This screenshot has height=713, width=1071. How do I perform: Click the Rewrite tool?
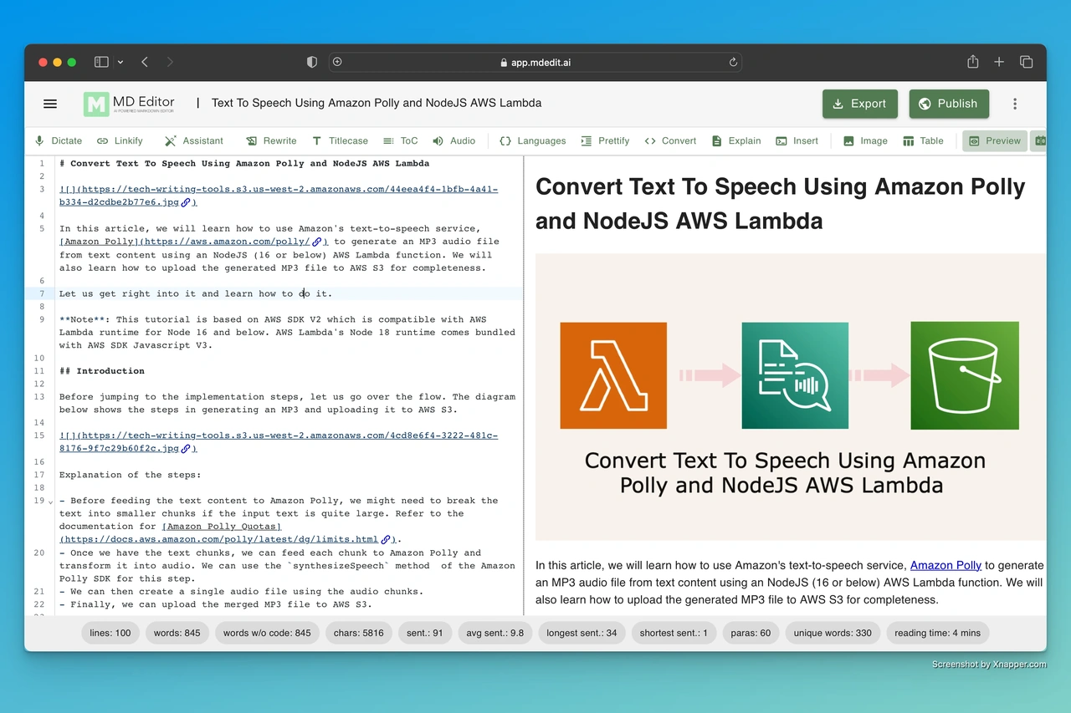(271, 140)
